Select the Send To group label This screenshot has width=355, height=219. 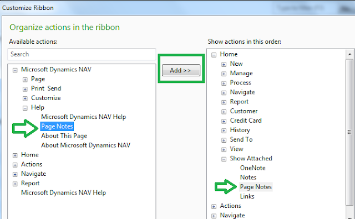tap(241, 139)
